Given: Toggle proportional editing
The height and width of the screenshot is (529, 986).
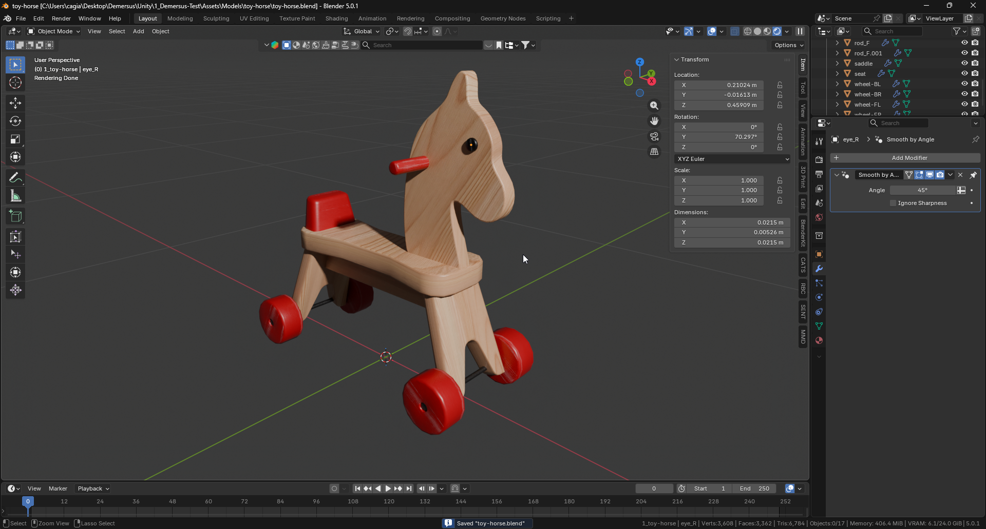Looking at the screenshot, I should (437, 31).
